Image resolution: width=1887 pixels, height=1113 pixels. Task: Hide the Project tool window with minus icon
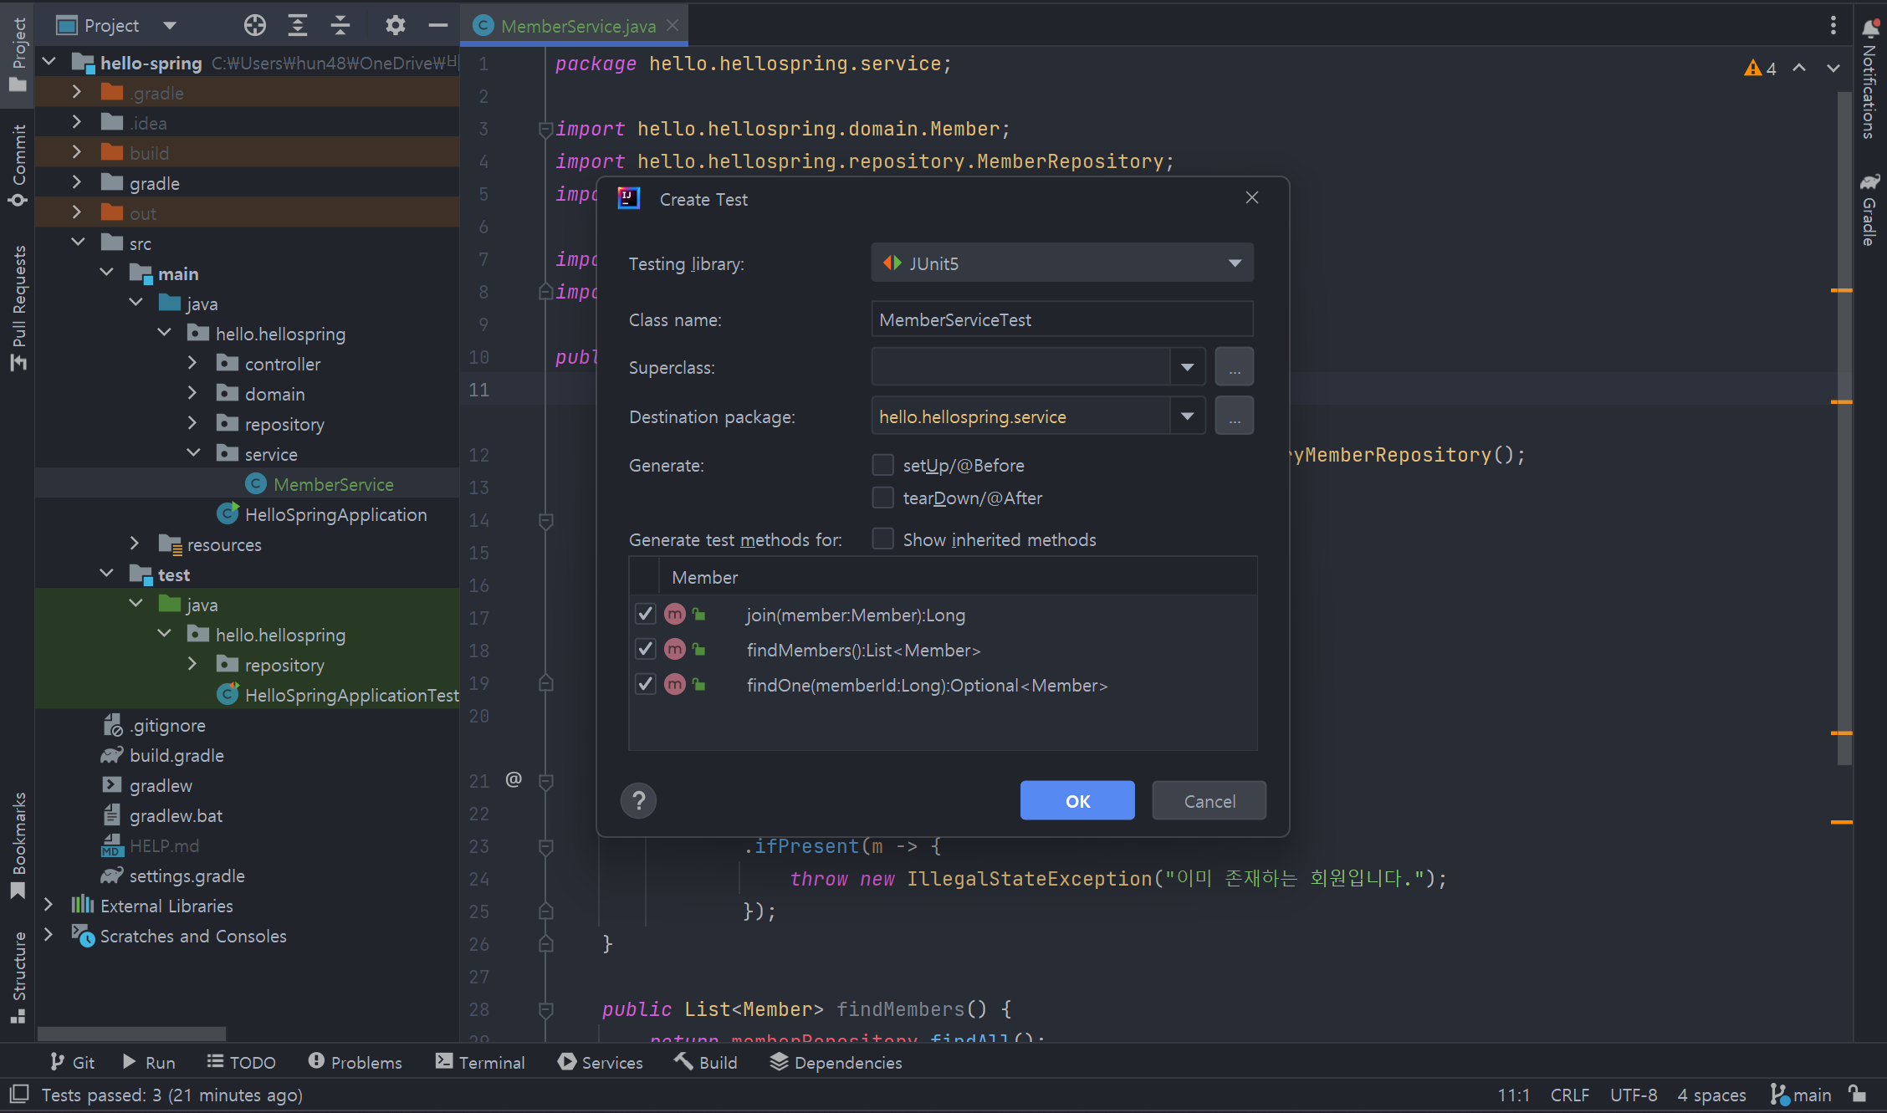[x=437, y=25]
